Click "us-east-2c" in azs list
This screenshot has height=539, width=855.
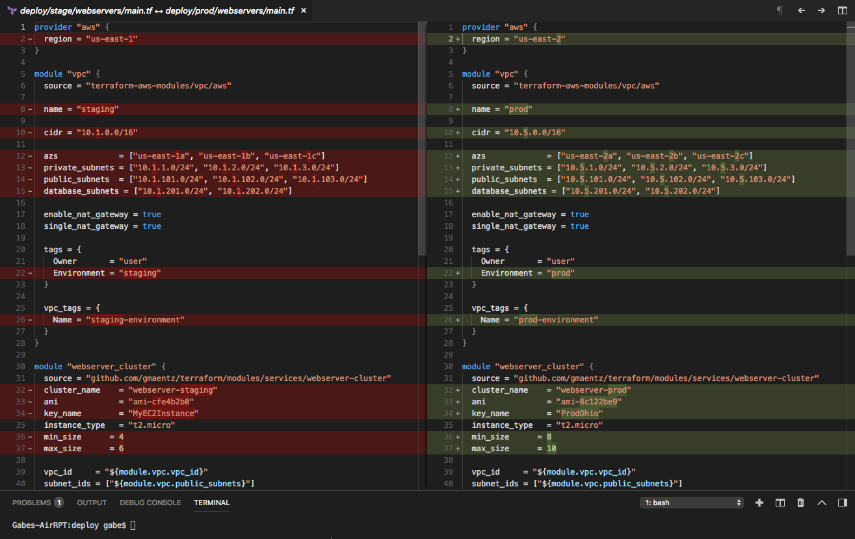(720, 156)
